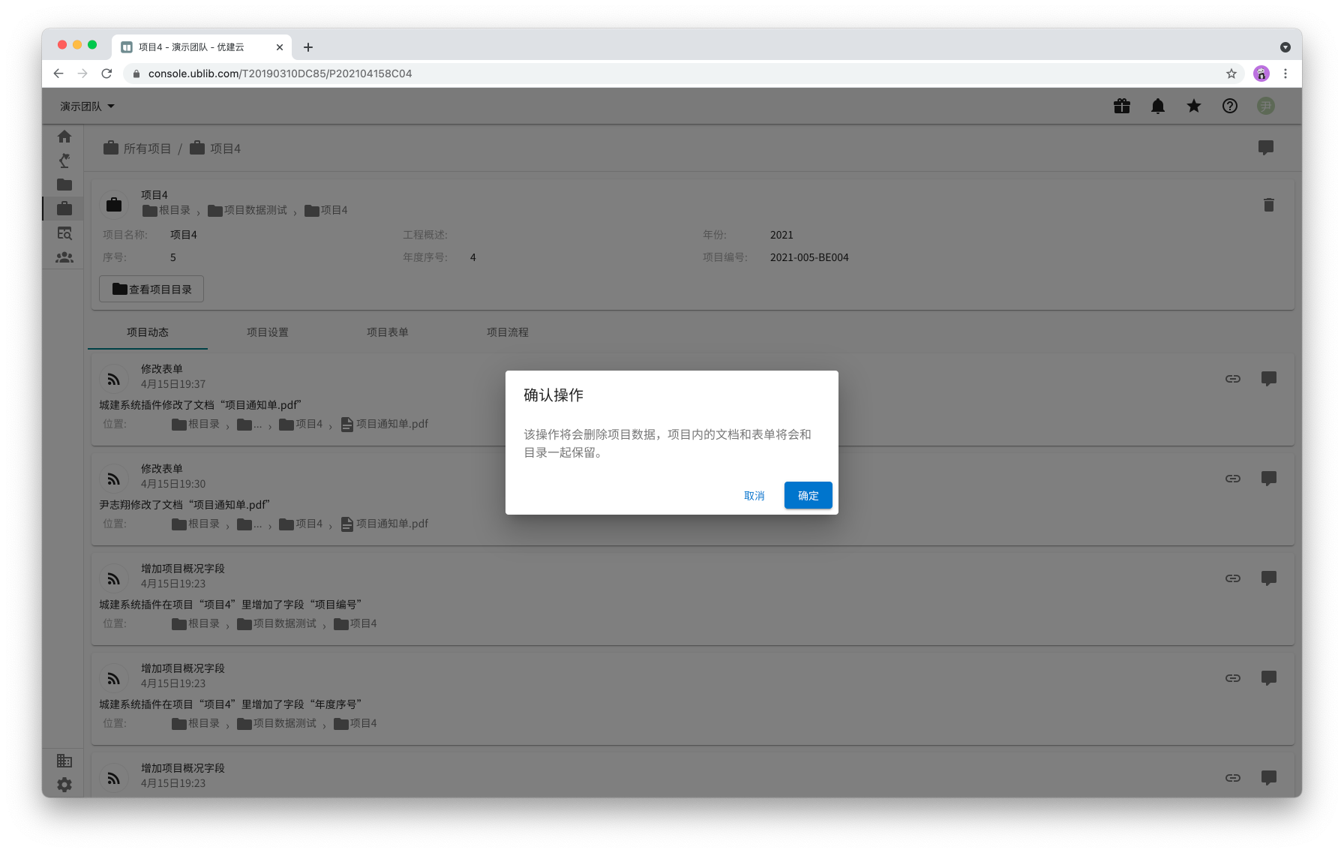The image size is (1344, 853).
Task: Open the gift icon in header
Action: [x=1121, y=107]
